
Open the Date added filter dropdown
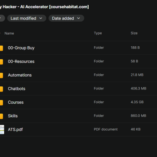[x=66, y=18]
